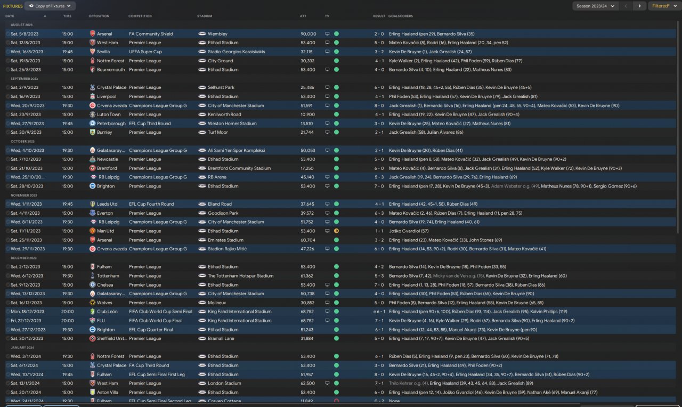Click the Goodison Park stadium name
Image resolution: width=682 pixels, height=407 pixels.
[223, 213]
